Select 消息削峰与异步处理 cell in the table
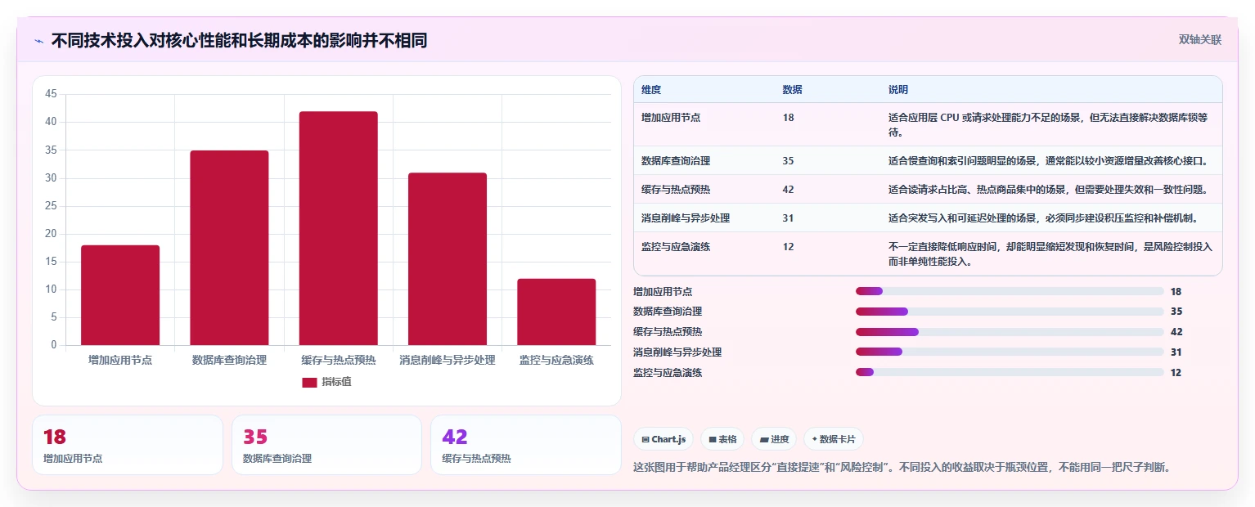This screenshot has height=507, width=1255. [x=686, y=218]
